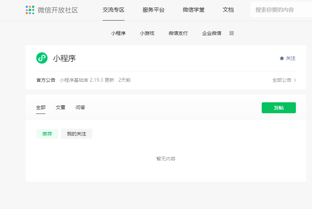
Task: Focus the 搜索你要的内容 search field
Action: [x=281, y=10]
